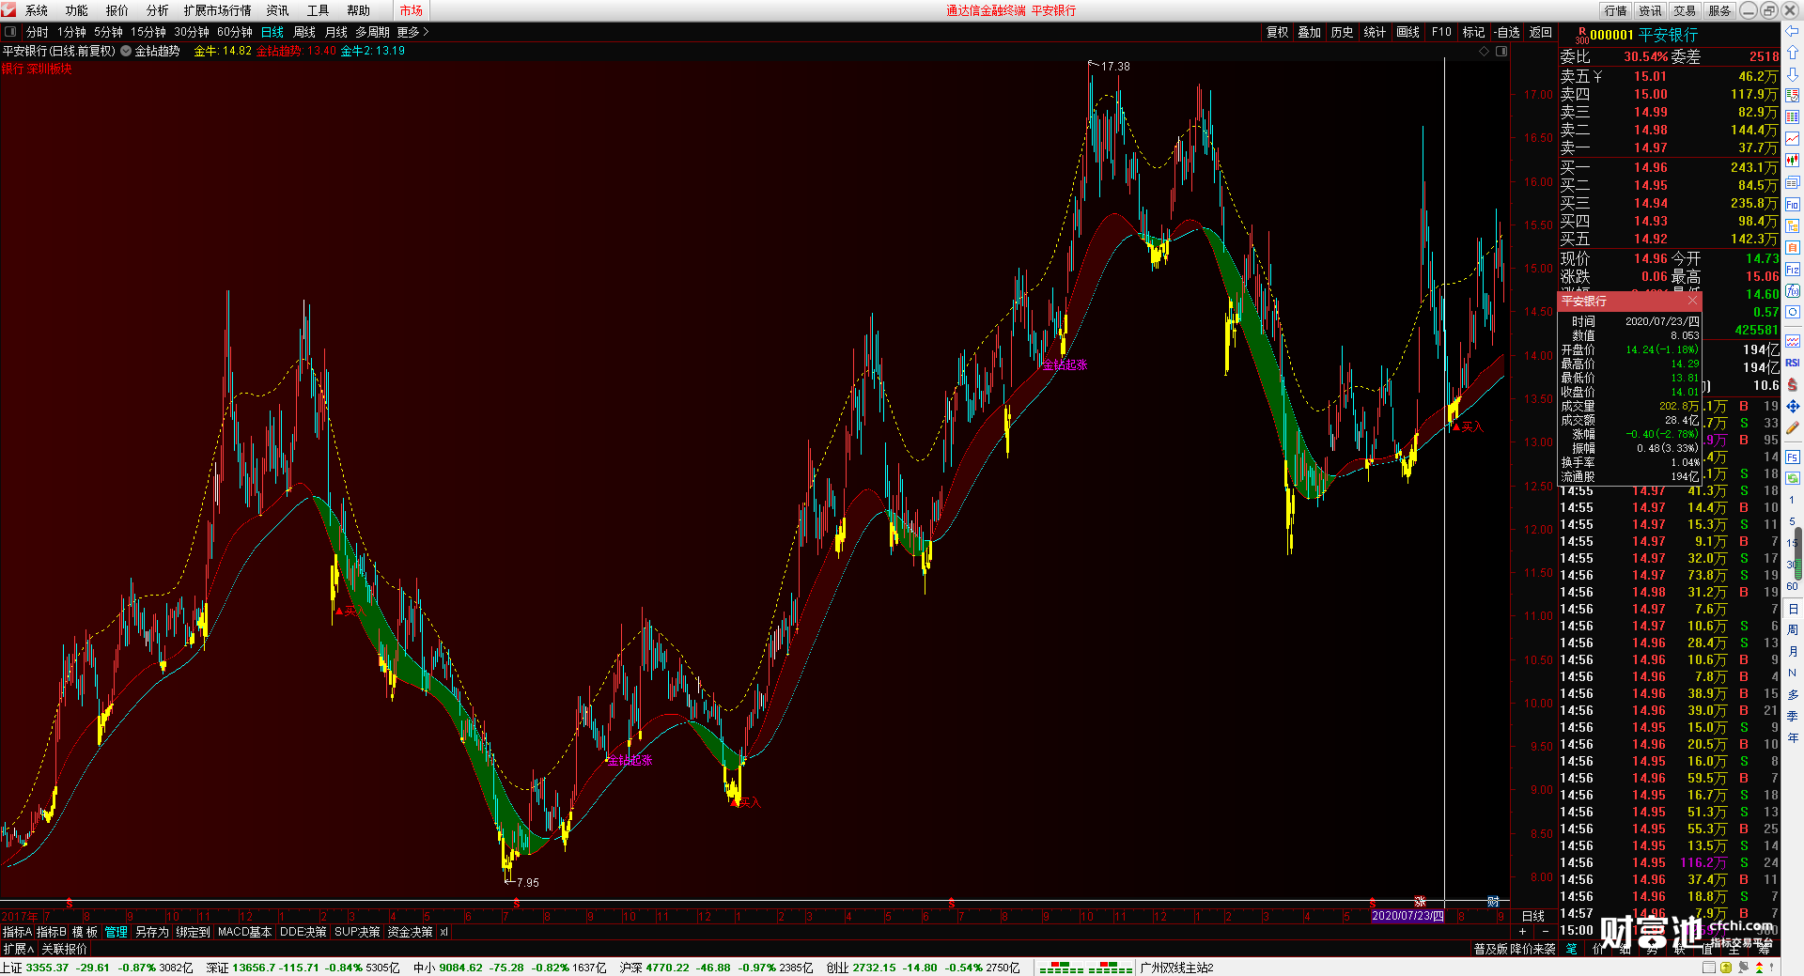Click the 统计 button

click(x=1375, y=32)
